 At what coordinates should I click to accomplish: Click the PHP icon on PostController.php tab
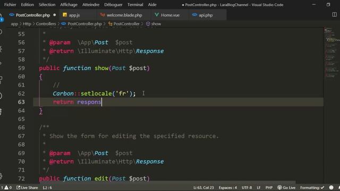pyautogui.click(x=12, y=15)
